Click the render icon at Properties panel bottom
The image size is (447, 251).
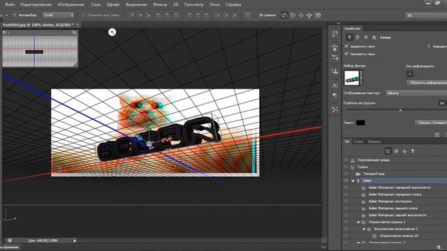[437, 135]
